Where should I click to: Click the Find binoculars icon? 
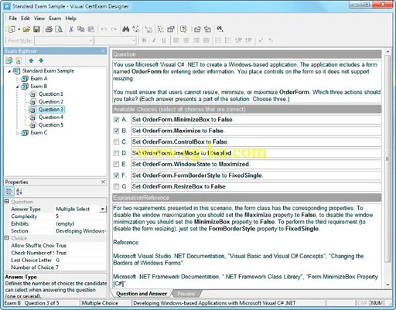point(125,29)
